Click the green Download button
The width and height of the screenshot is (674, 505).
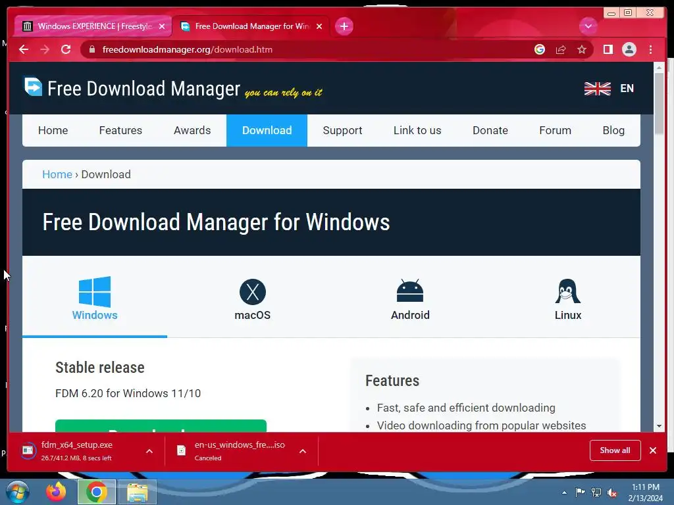point(161,426)
